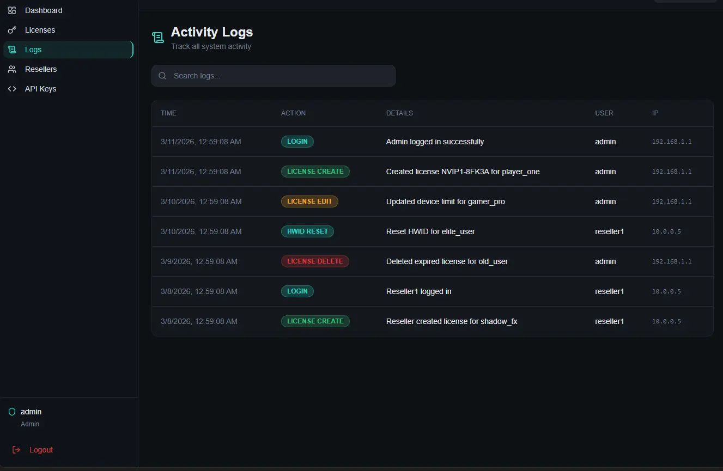Image resolution: width=723 pixels, height=471 pixels.
Task: Click IP 10.0.0.5 in HWID RESET row
Action: (x=666, y=231)
